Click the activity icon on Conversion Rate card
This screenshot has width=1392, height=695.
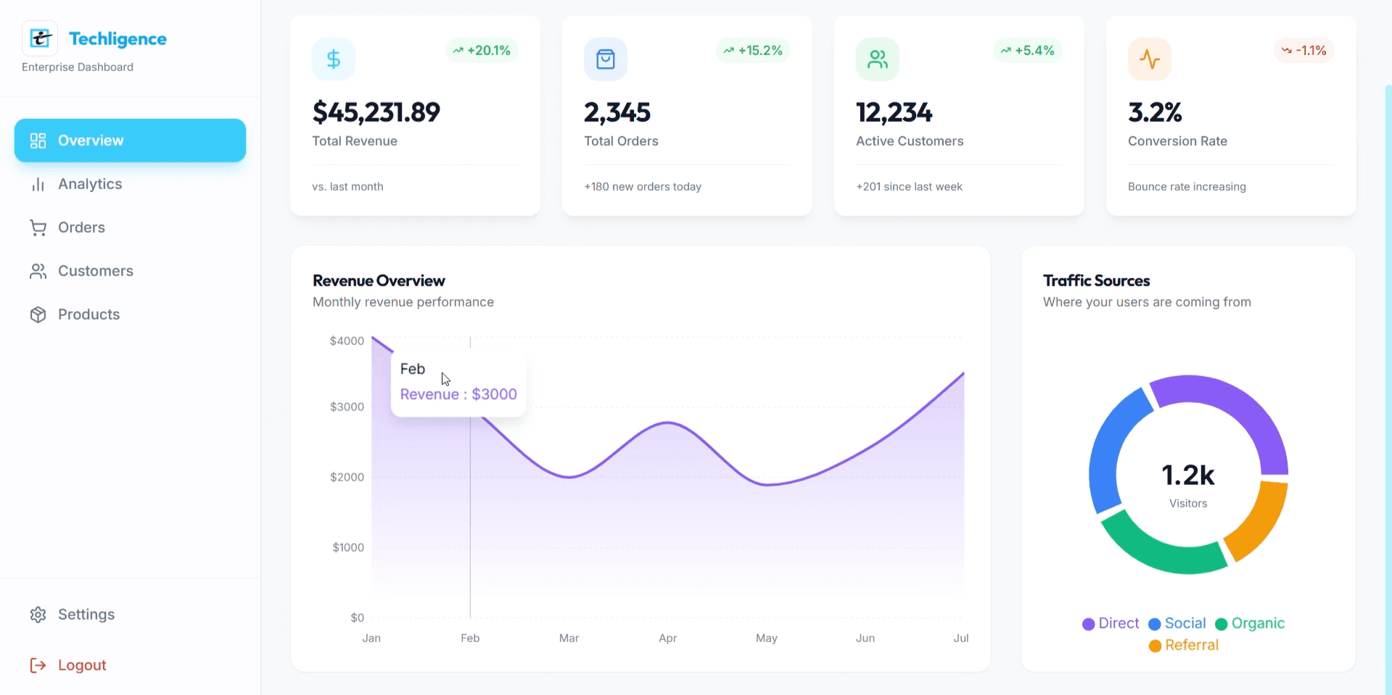point(1149,59)
